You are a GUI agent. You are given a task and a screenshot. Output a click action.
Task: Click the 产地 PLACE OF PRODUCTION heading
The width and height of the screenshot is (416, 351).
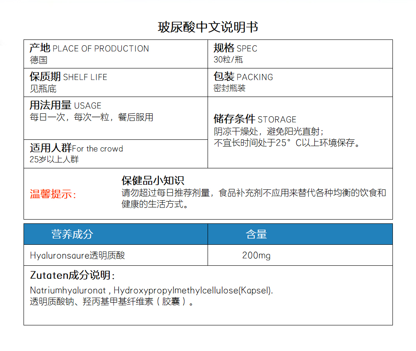pos(89,48)
